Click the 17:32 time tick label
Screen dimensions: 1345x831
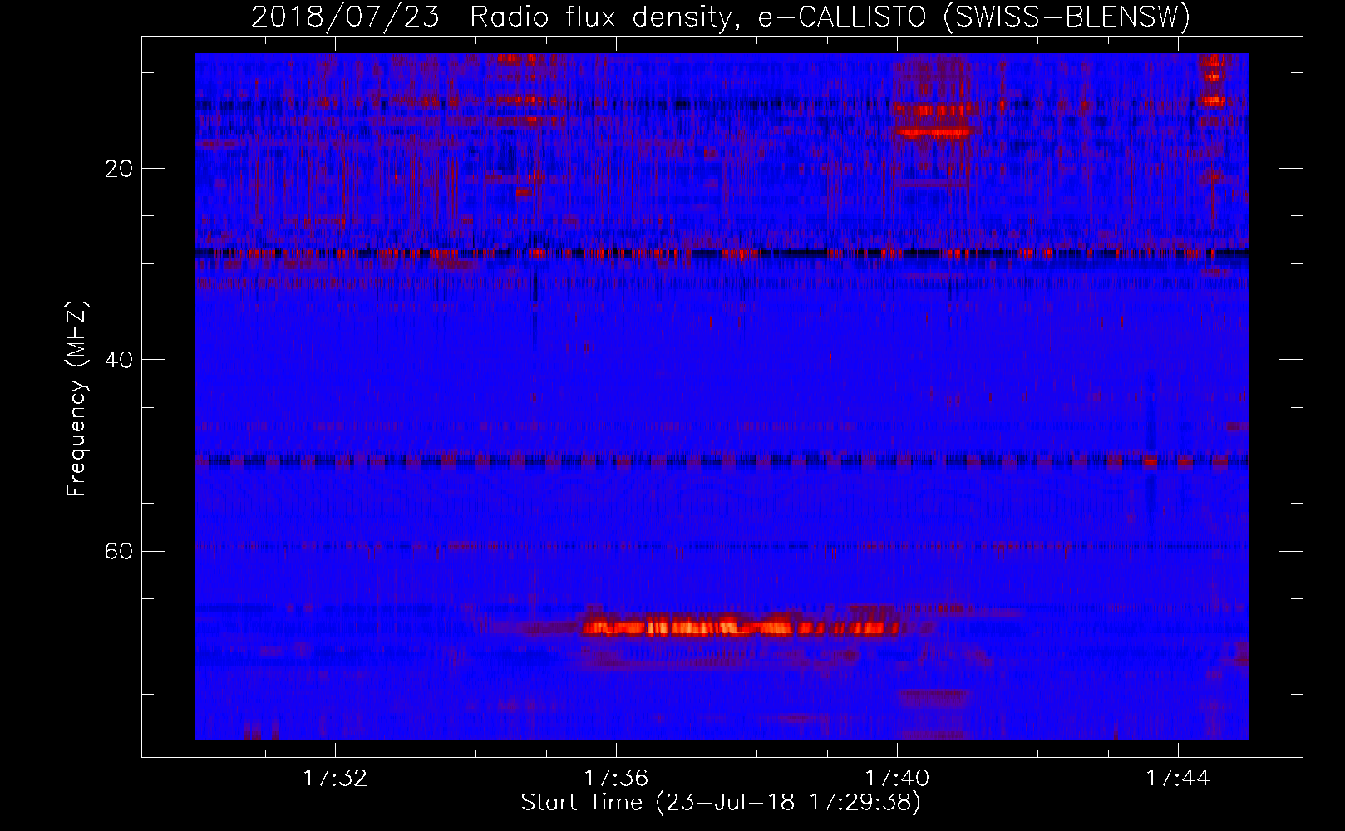335,778
